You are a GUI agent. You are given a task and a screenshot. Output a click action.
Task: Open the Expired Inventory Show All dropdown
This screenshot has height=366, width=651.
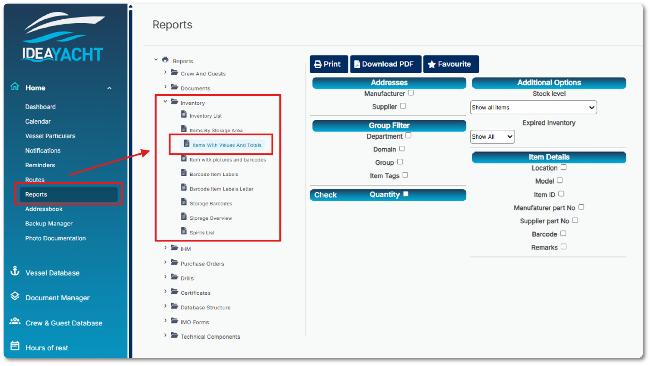point(492,137)
